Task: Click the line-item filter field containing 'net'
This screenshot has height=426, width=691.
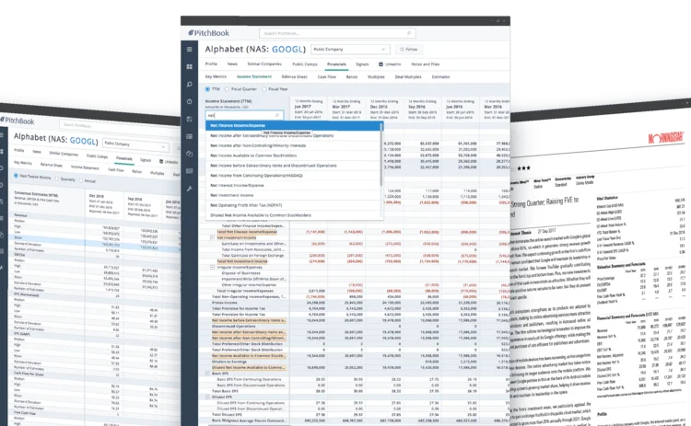Action: click(244, 115)
